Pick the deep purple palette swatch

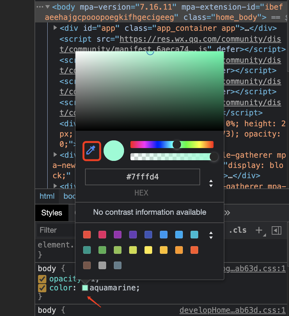(133, 235)
